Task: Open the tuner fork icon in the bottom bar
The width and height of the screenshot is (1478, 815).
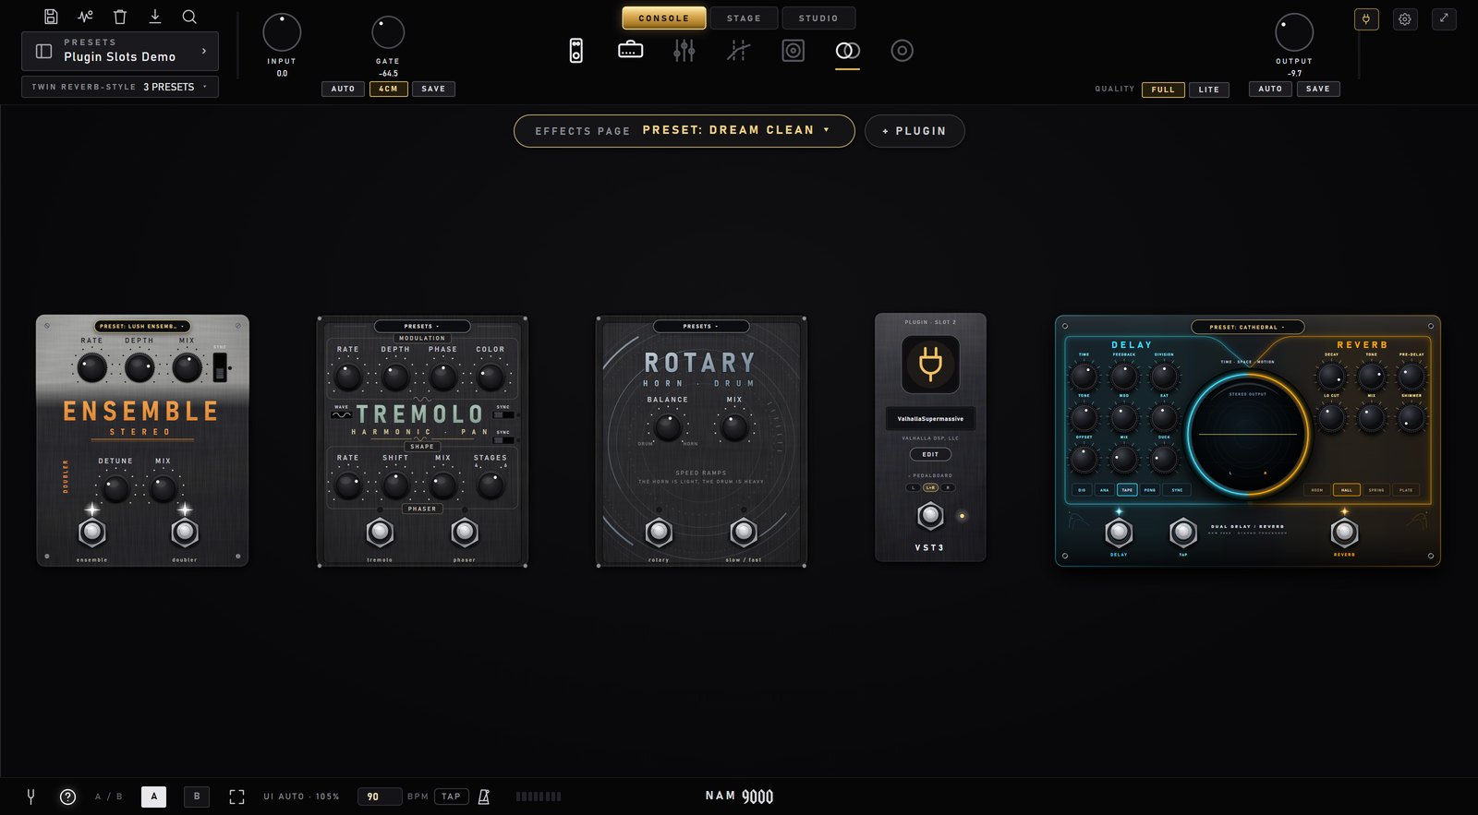Action: click(30, 797)
